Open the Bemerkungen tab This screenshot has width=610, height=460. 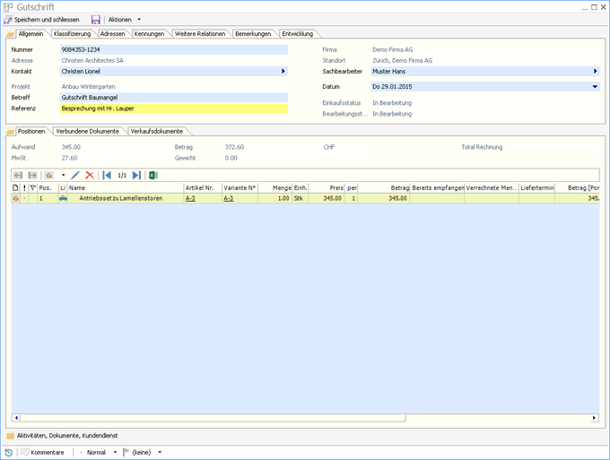tap(253, 34)
